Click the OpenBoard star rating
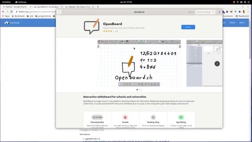 point(109,31)
